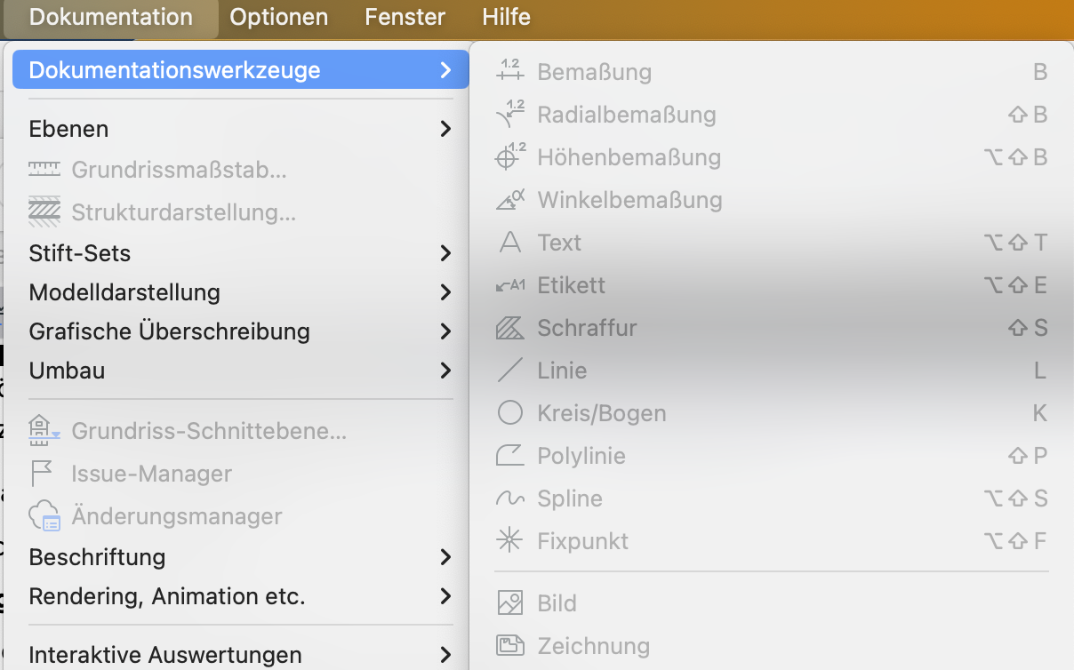The image size is (1074, 670).
Task: Activate the Text tool icon
Action: tap(510, 243)
